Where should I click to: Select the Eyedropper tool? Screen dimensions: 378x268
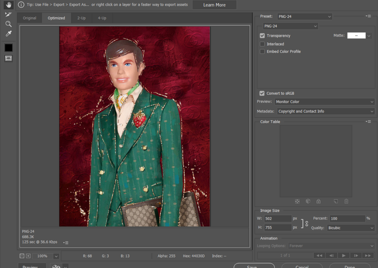click(x=8, y=34)
